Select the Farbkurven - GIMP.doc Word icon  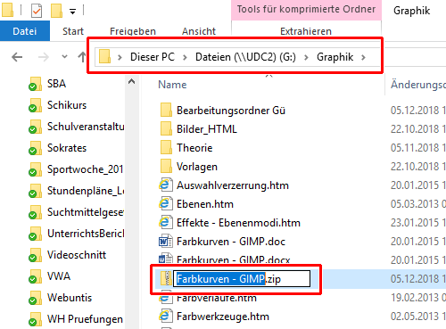pyautogui.click(x=165, y=242)
